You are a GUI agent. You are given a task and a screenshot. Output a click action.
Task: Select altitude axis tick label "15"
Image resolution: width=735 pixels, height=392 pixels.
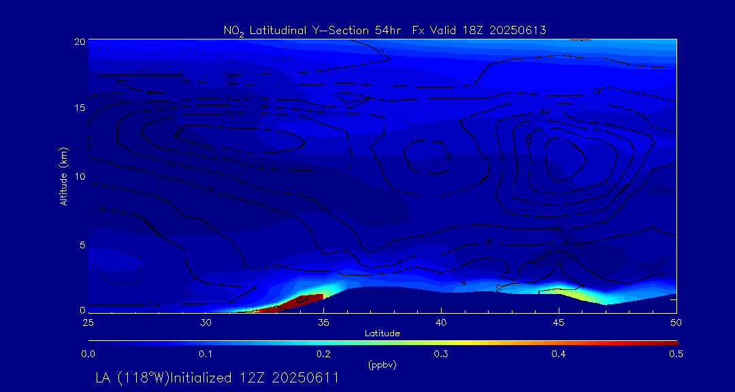click(79, 108)
